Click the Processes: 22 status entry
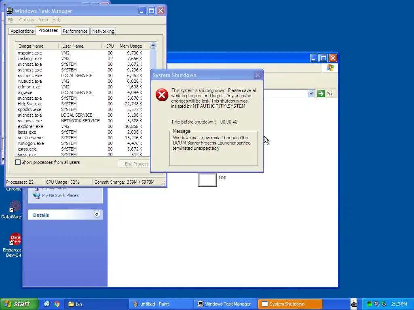Viewport: 414px width, 310px height. point(20,182)
